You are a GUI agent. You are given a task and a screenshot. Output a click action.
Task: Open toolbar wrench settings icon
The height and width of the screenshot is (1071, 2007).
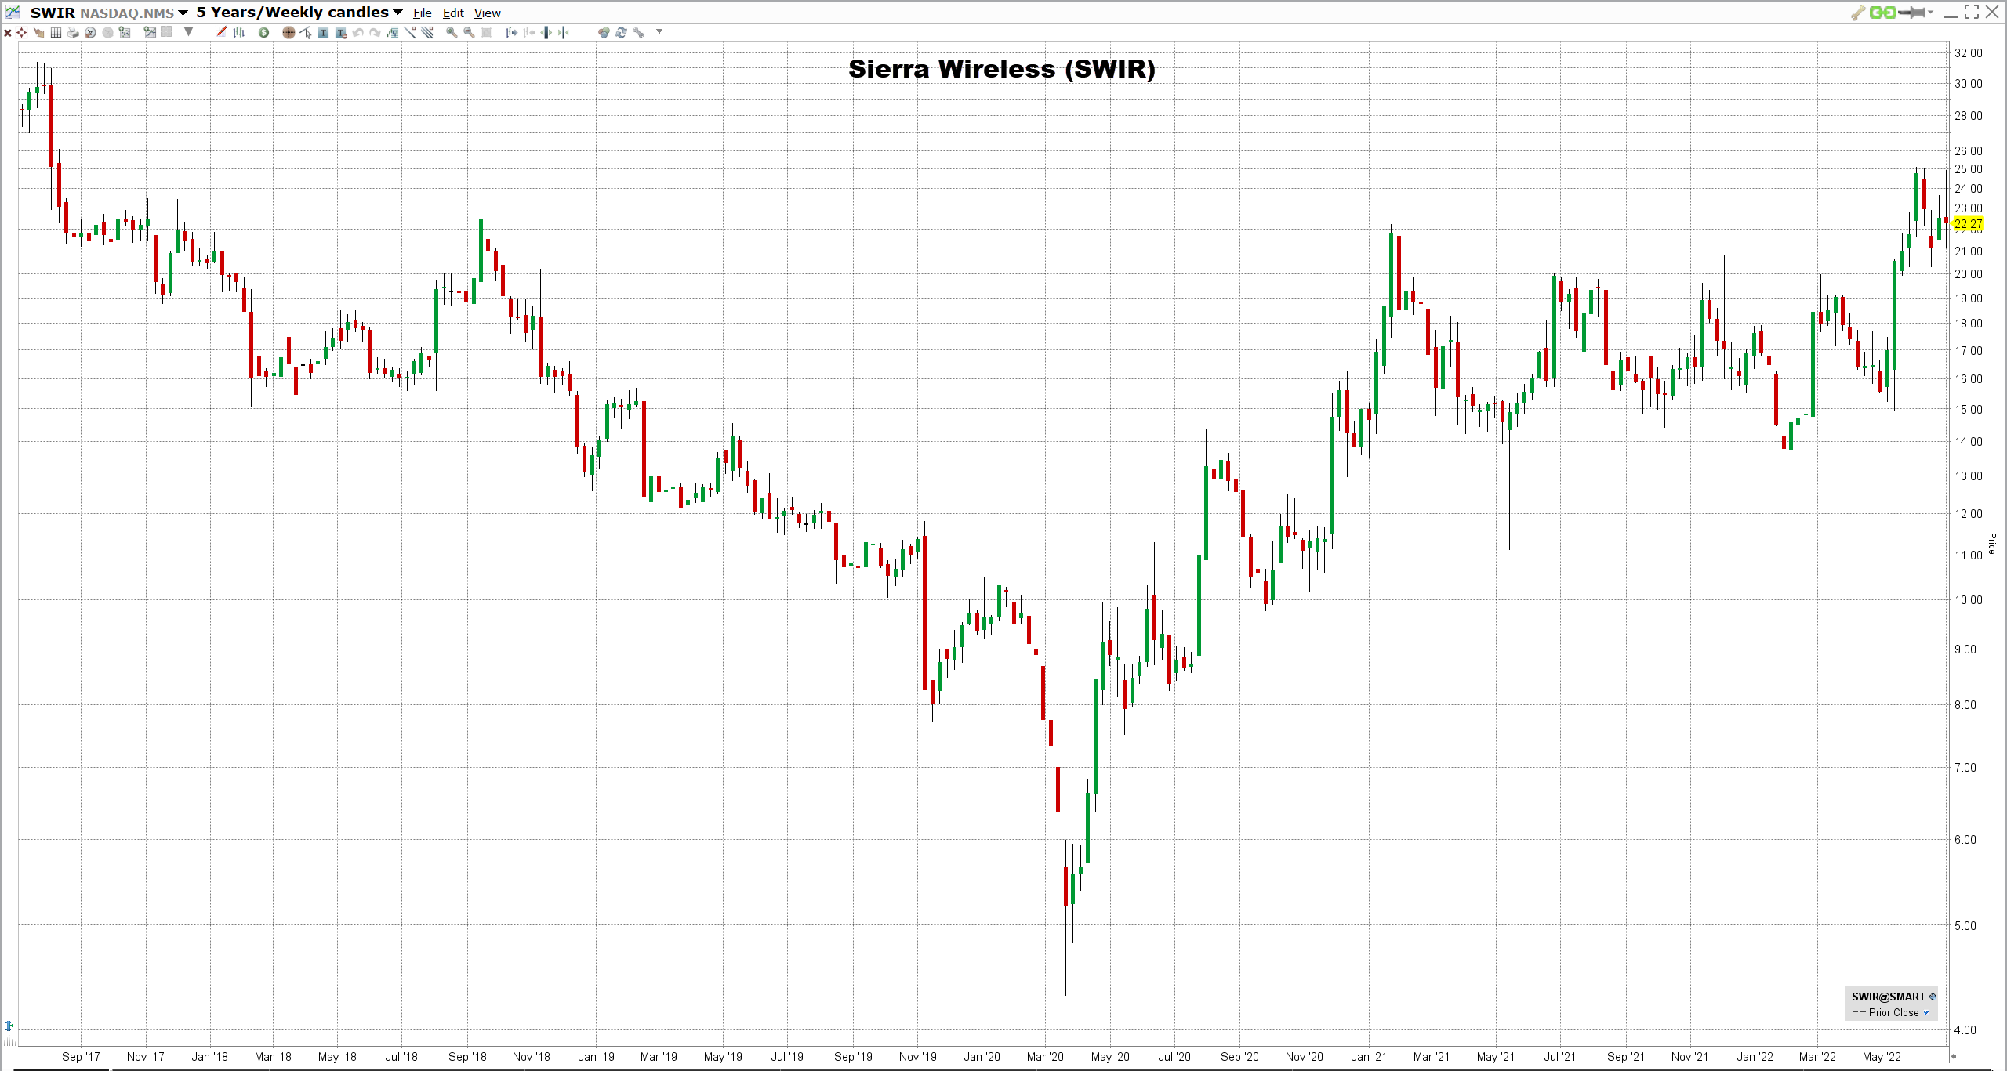point(638,32)
